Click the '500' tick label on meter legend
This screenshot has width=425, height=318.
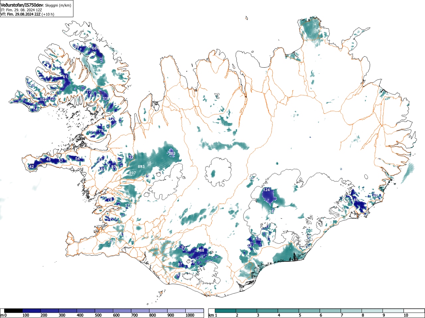[x=98, y=315]
